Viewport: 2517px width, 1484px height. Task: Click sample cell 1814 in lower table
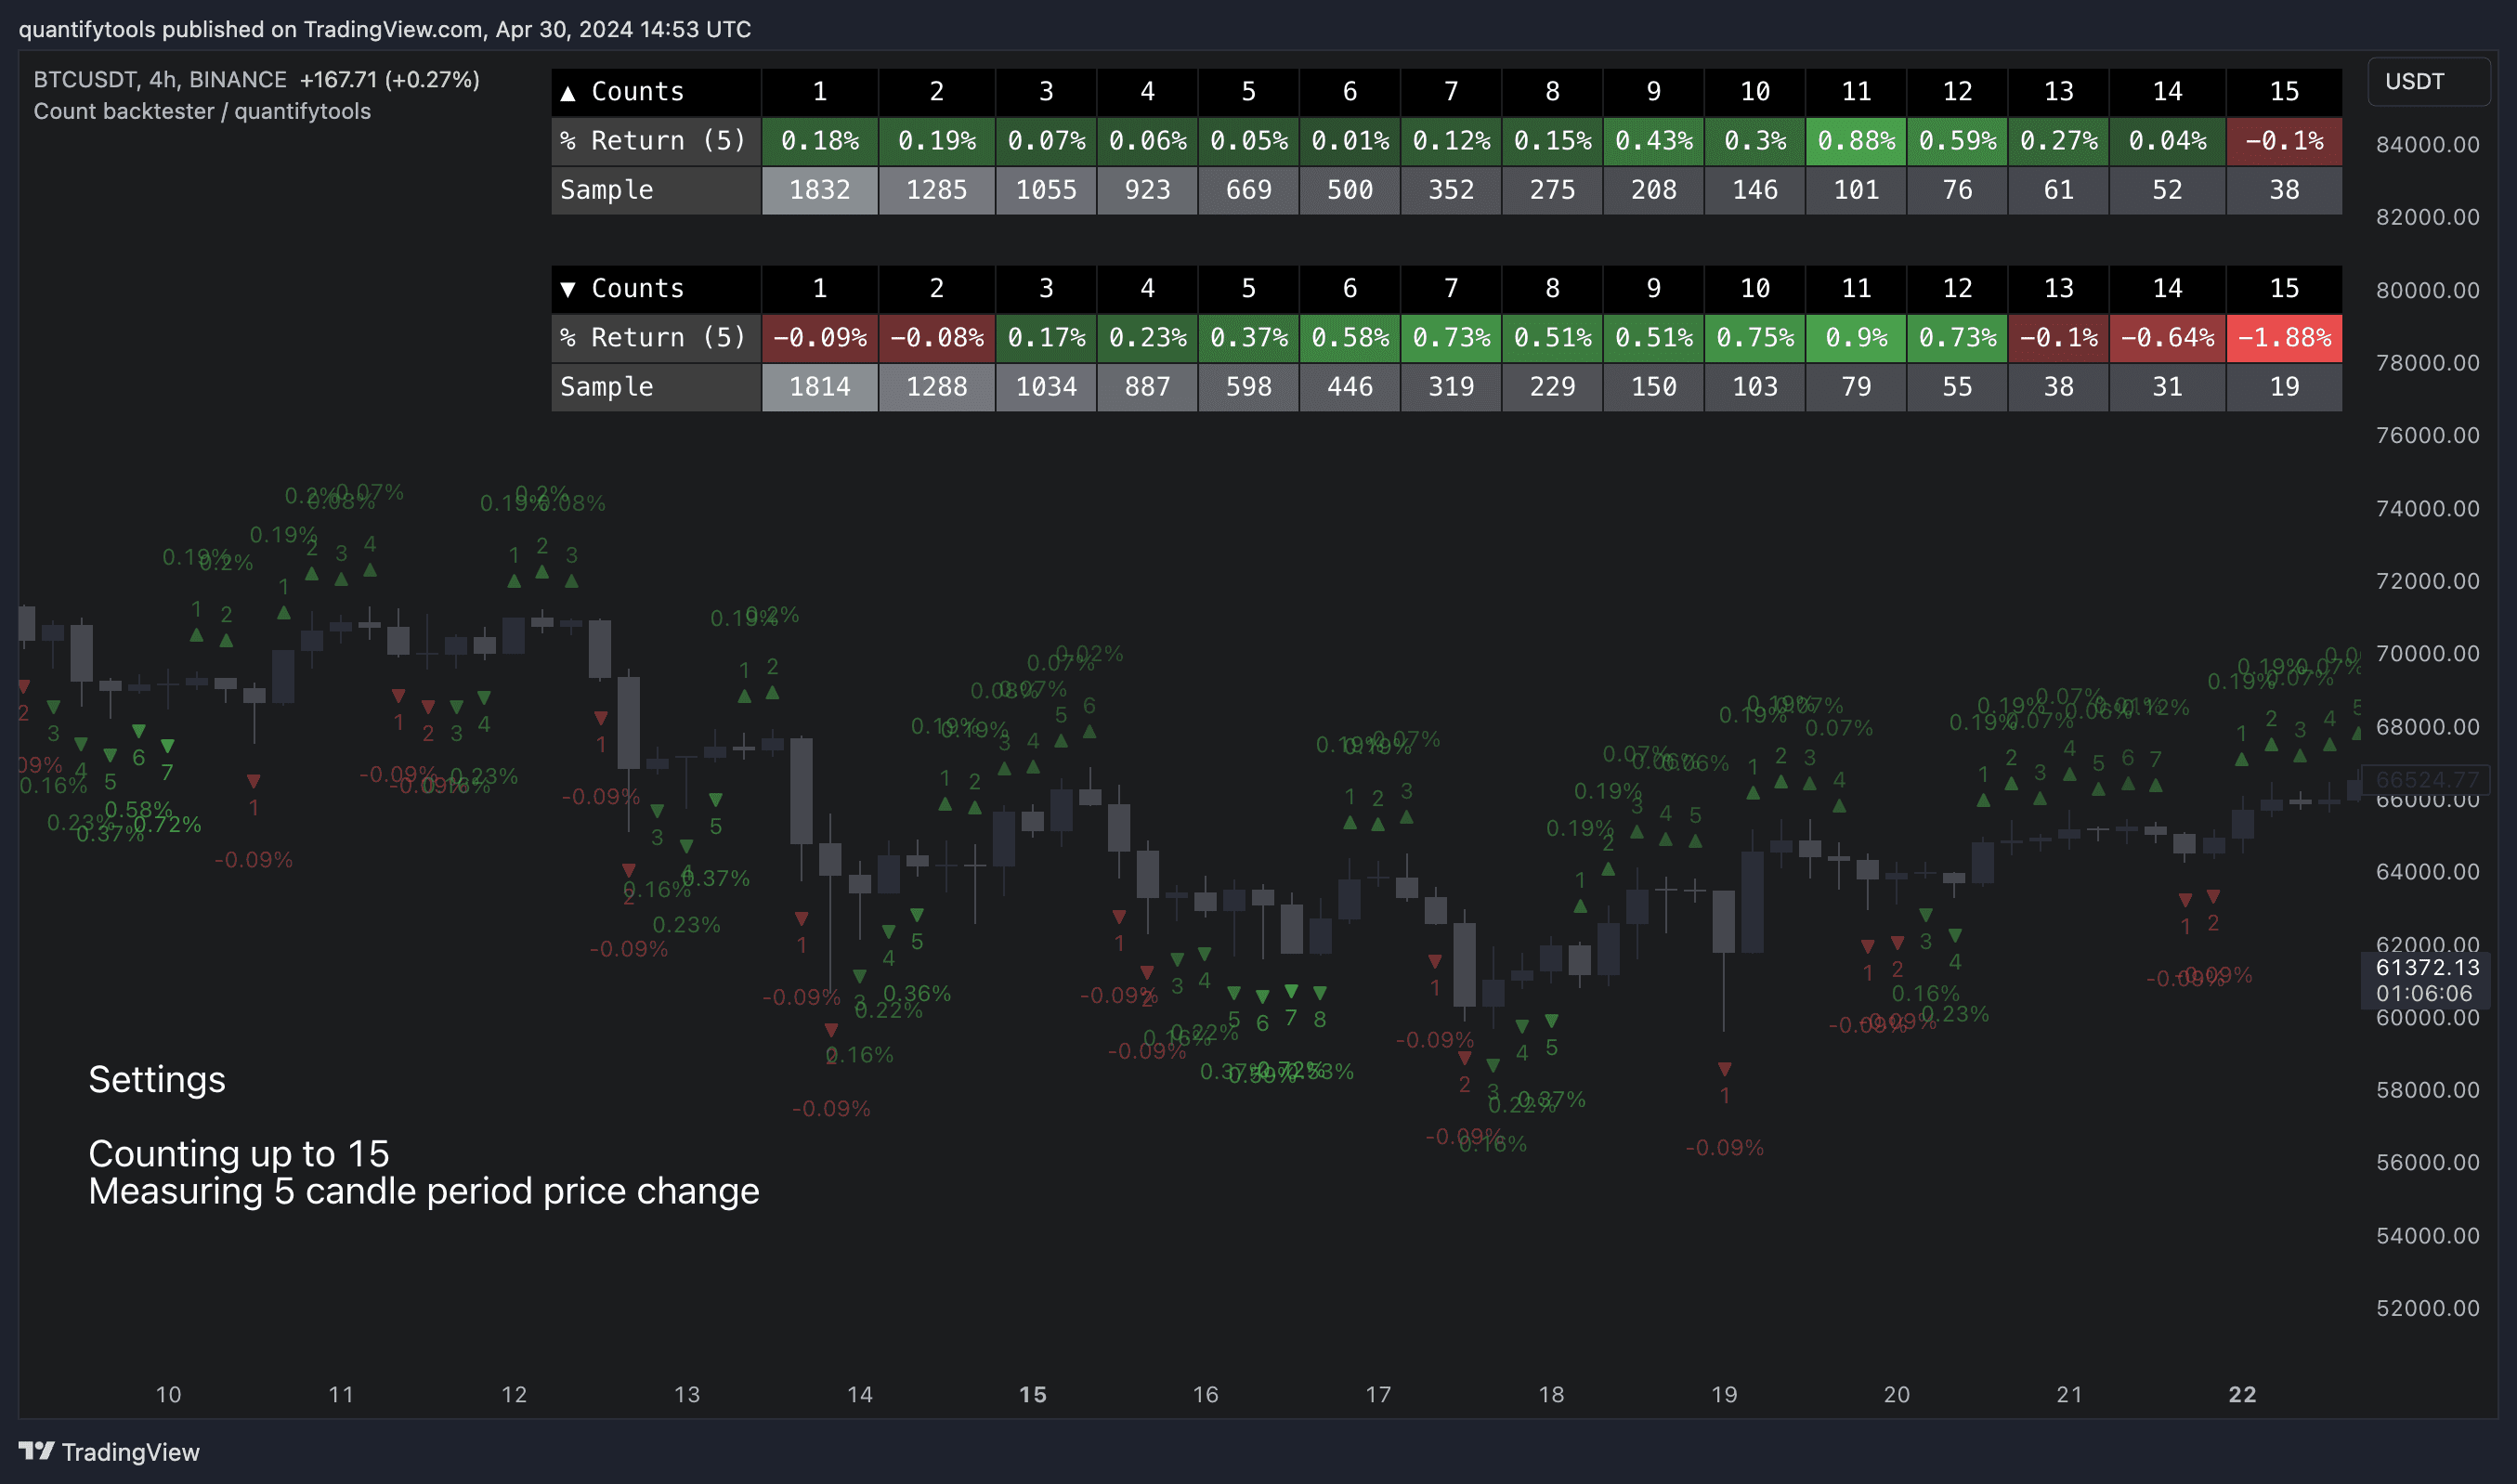819,387
